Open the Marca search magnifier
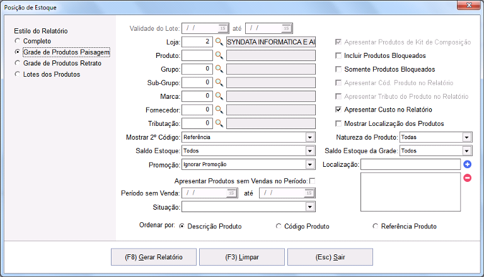 (x=219, y=96)
